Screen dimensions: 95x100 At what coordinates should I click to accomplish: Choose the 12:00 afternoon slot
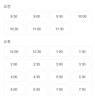point(14,52)
